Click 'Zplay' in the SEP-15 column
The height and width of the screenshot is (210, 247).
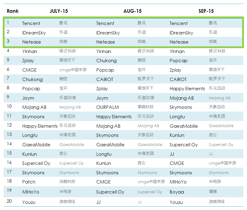[x=175, y=70]
